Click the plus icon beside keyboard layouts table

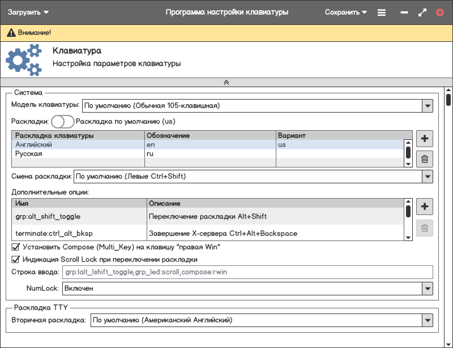[x=425, y=139]
